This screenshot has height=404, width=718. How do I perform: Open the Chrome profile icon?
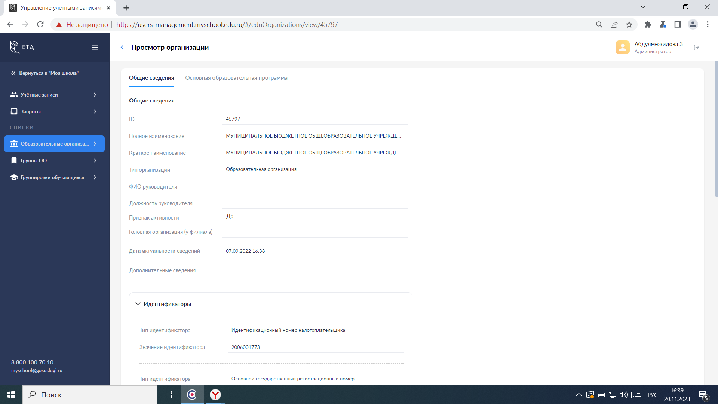coord(693,24)
